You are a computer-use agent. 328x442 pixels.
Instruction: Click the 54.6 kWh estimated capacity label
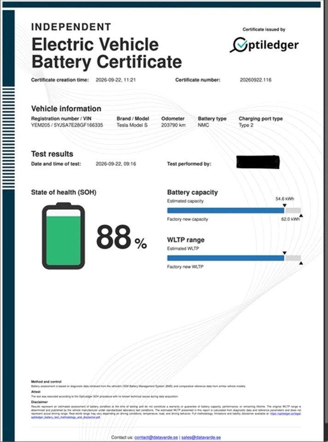point(285,199)
